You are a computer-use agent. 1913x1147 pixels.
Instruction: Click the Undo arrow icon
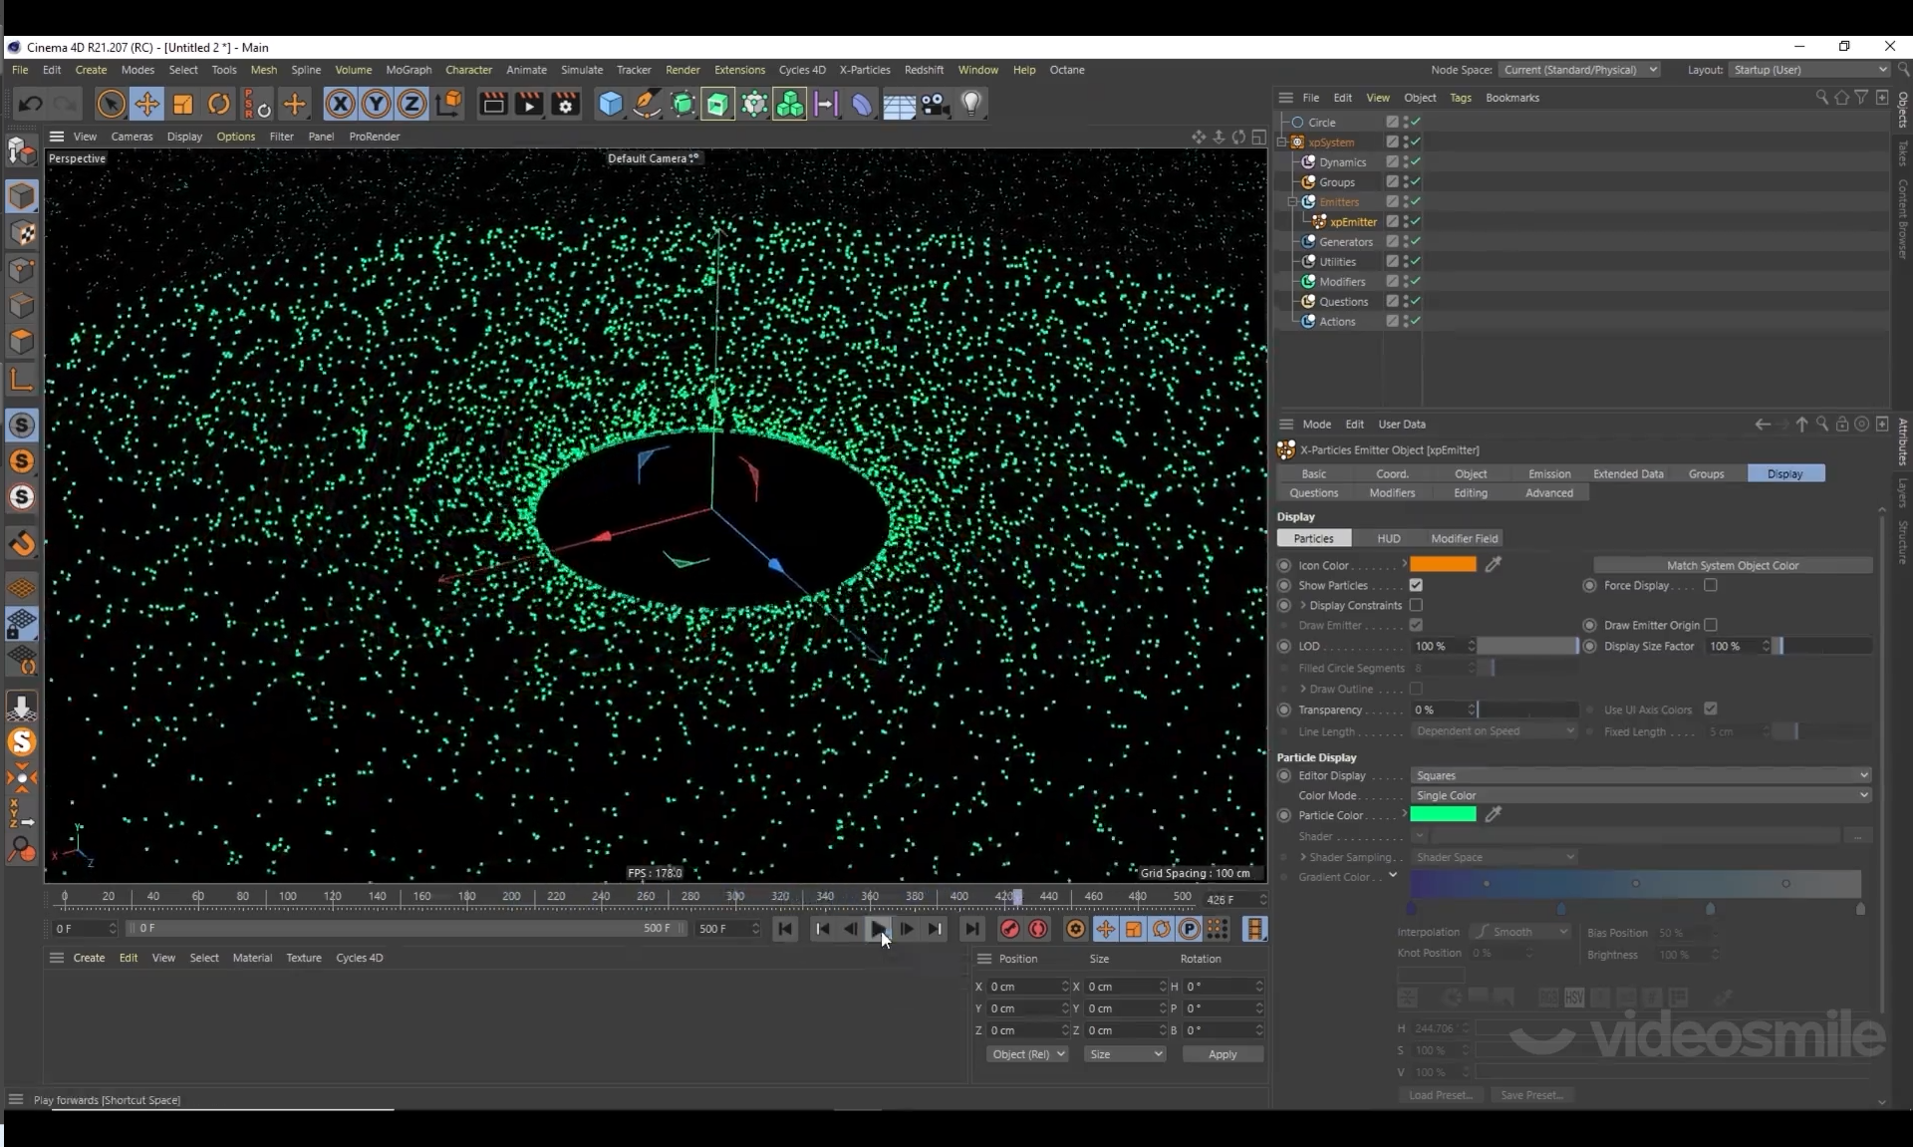click(30, 104)
